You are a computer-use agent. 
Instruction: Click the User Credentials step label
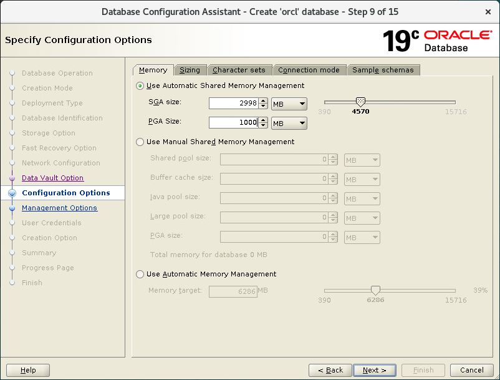(x=52, y=223)
